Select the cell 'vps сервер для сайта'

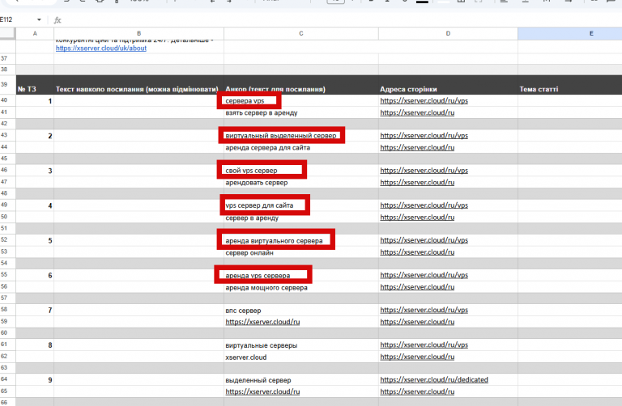point(301,205)
